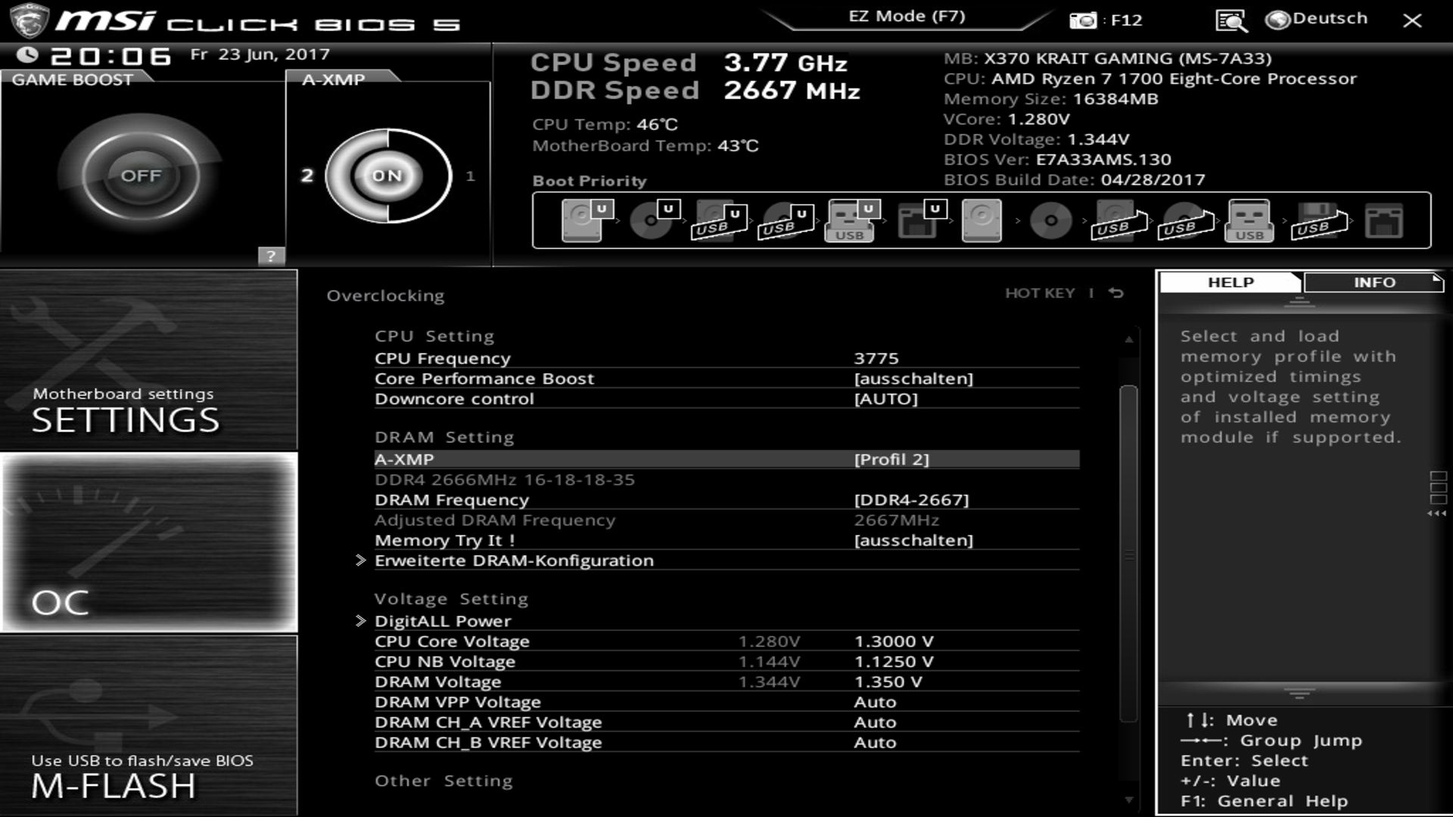
Task: Open the search magnifier icon
Action: tap(1231, 20)
